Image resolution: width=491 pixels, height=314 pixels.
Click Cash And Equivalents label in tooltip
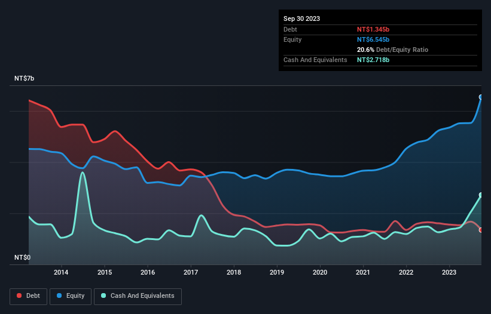click(x=315, y=60)
